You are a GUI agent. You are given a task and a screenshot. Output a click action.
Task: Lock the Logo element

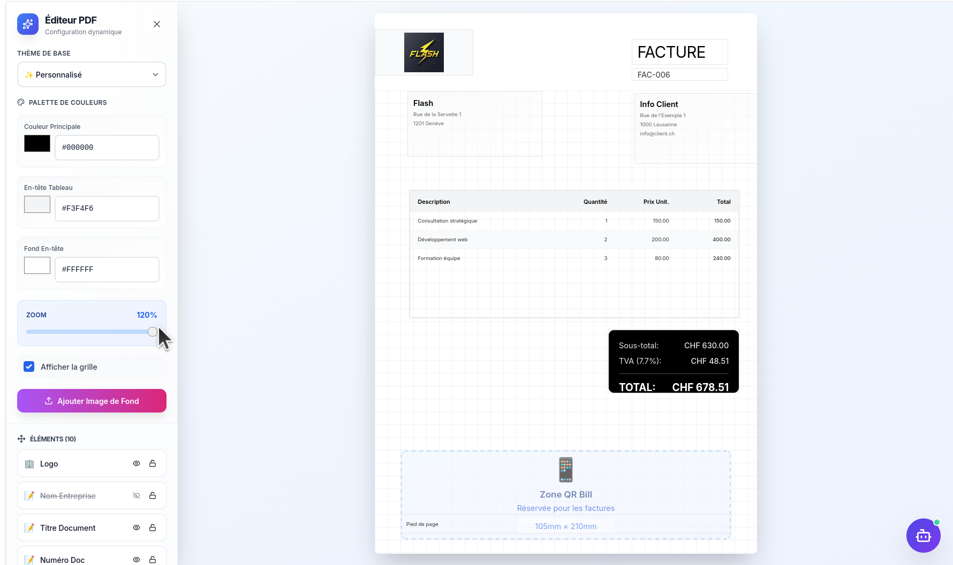(153, 463)
